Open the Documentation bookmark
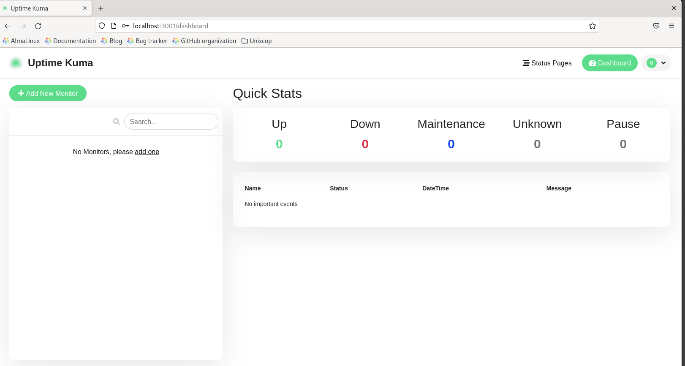The width and height of the screenshot is (685, 366). pos(71,41)
